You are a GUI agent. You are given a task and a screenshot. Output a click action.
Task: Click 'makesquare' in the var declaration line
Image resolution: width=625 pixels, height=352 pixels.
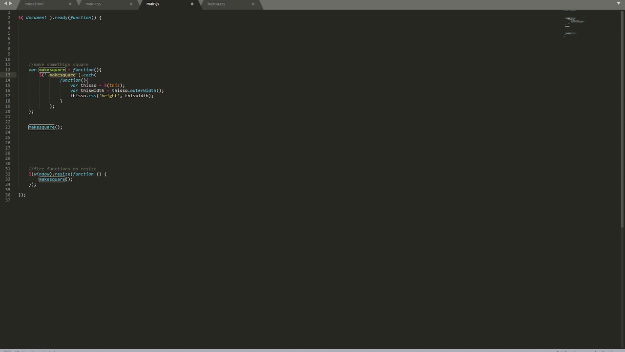tap(52, 70)
